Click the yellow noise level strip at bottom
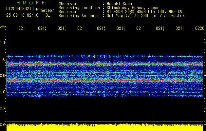The height and width of the screenshot is (131, 206). pyautogui.click(x=105, y=128)
